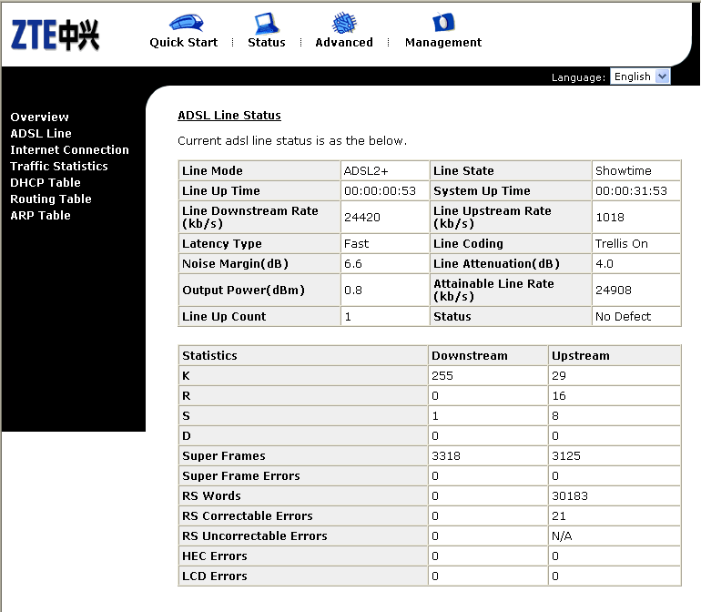Click K upstream value 29
The image size is (701, 612).
click(559, 376)
